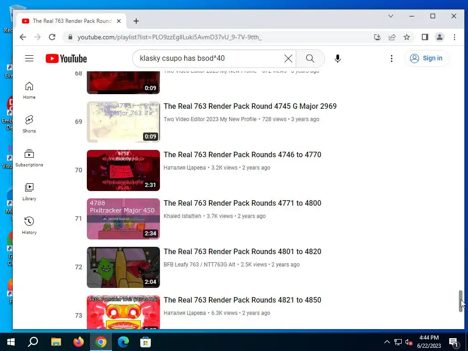The height and width of the screenshot is (351, 468).
Task: Open Windows Start menu
Action: click(11, 342)
